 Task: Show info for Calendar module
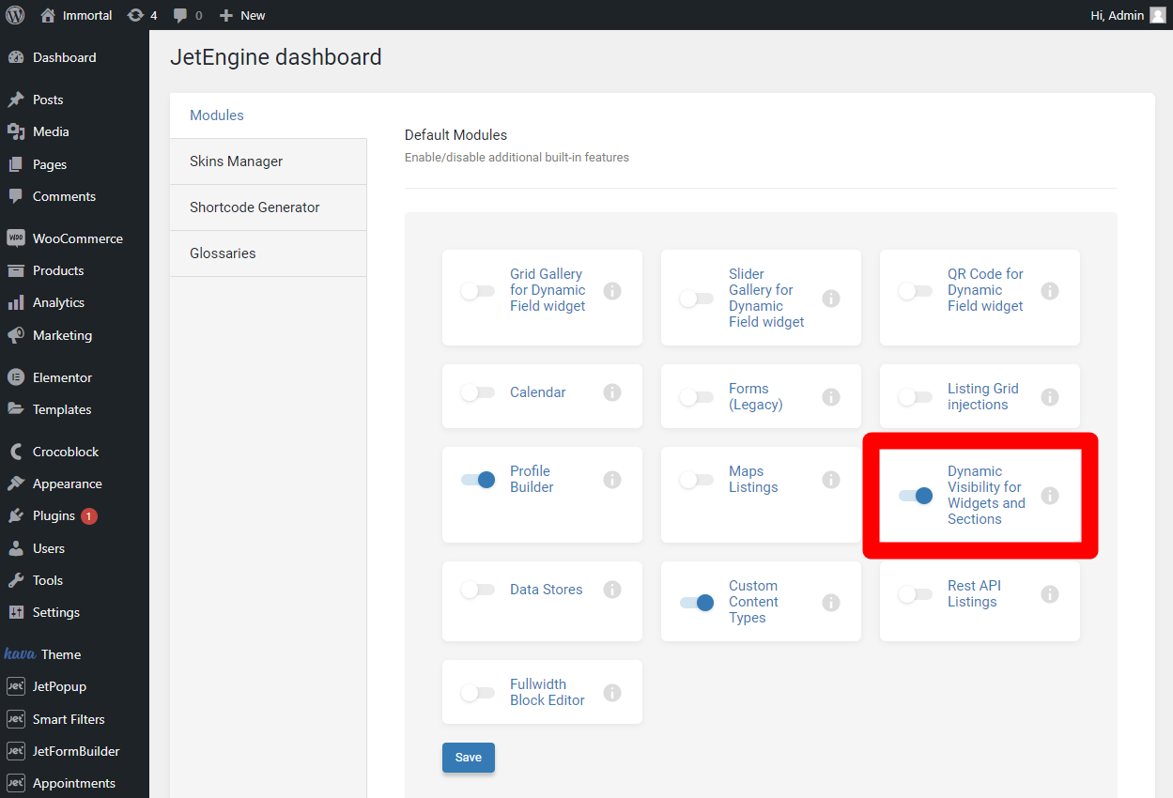click(612, 392)
